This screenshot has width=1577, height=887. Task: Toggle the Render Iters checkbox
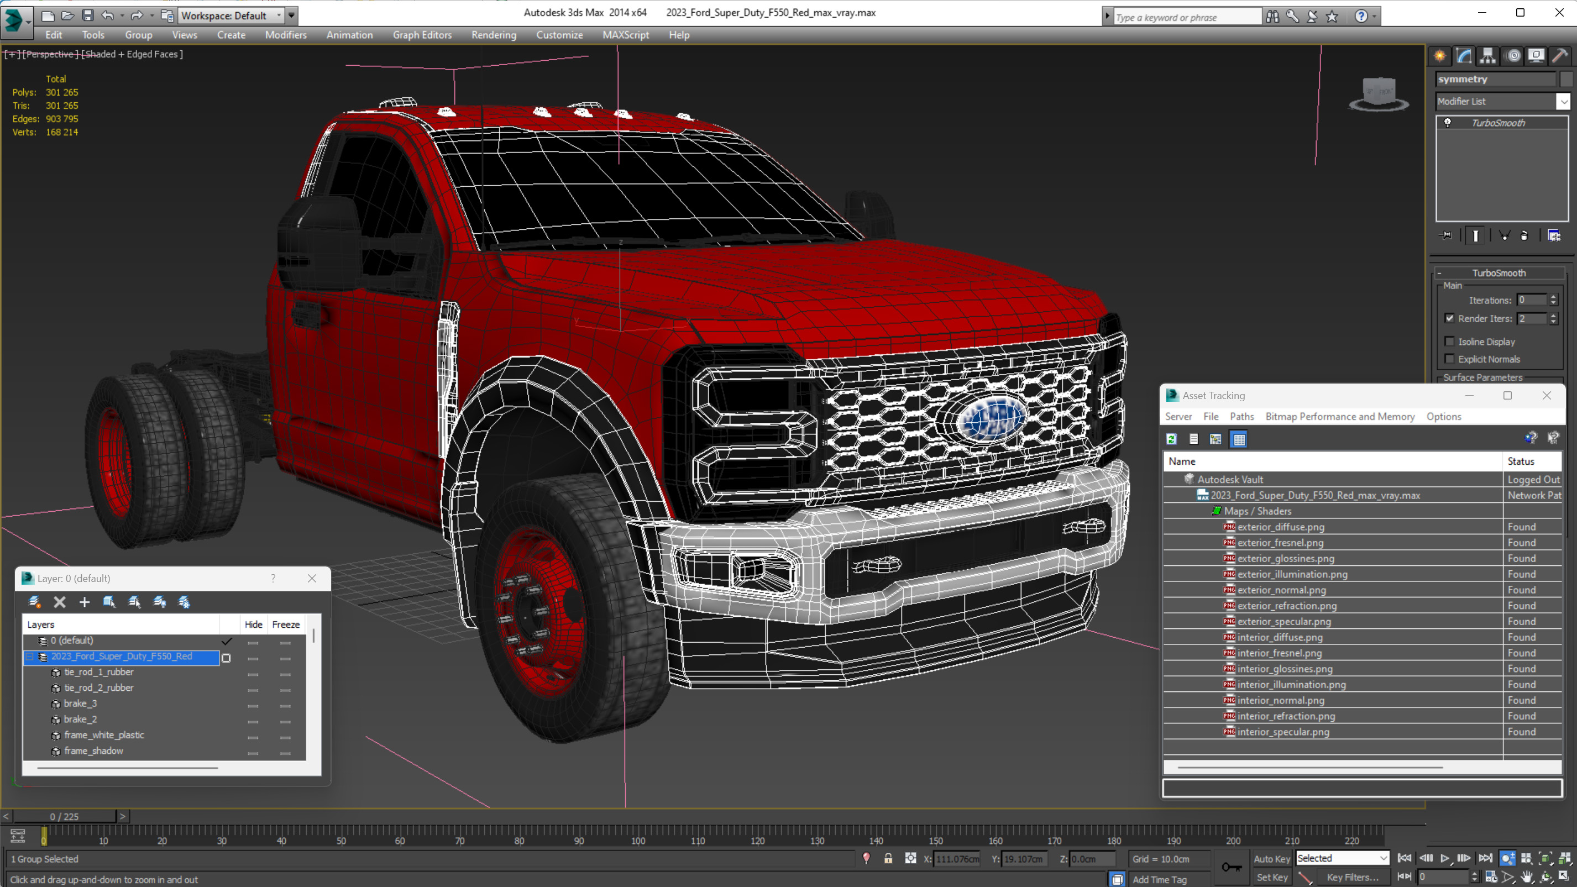tap(1449, 318)
